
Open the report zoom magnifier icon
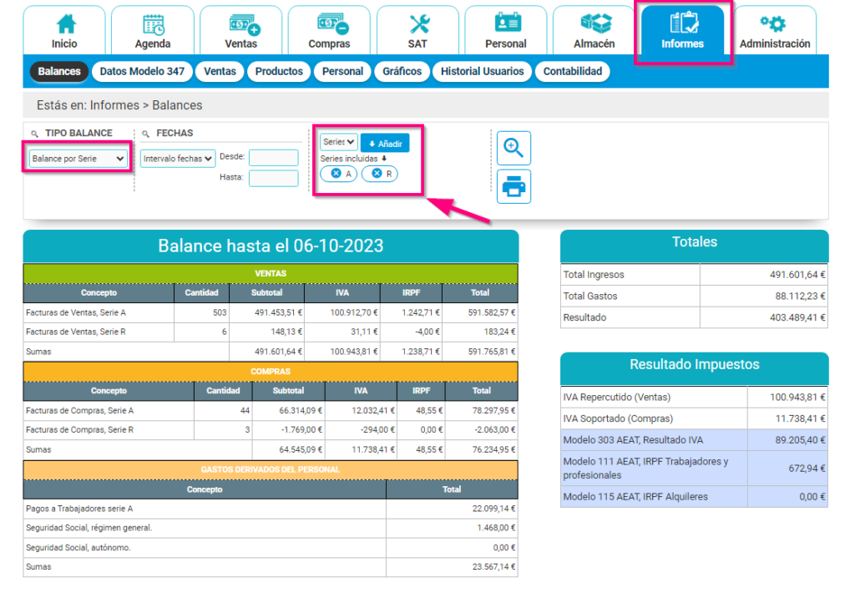tap(514, 148)
